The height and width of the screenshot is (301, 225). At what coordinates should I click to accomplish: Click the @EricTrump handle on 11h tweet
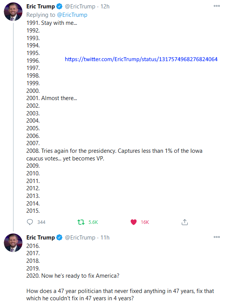(80, 238)
